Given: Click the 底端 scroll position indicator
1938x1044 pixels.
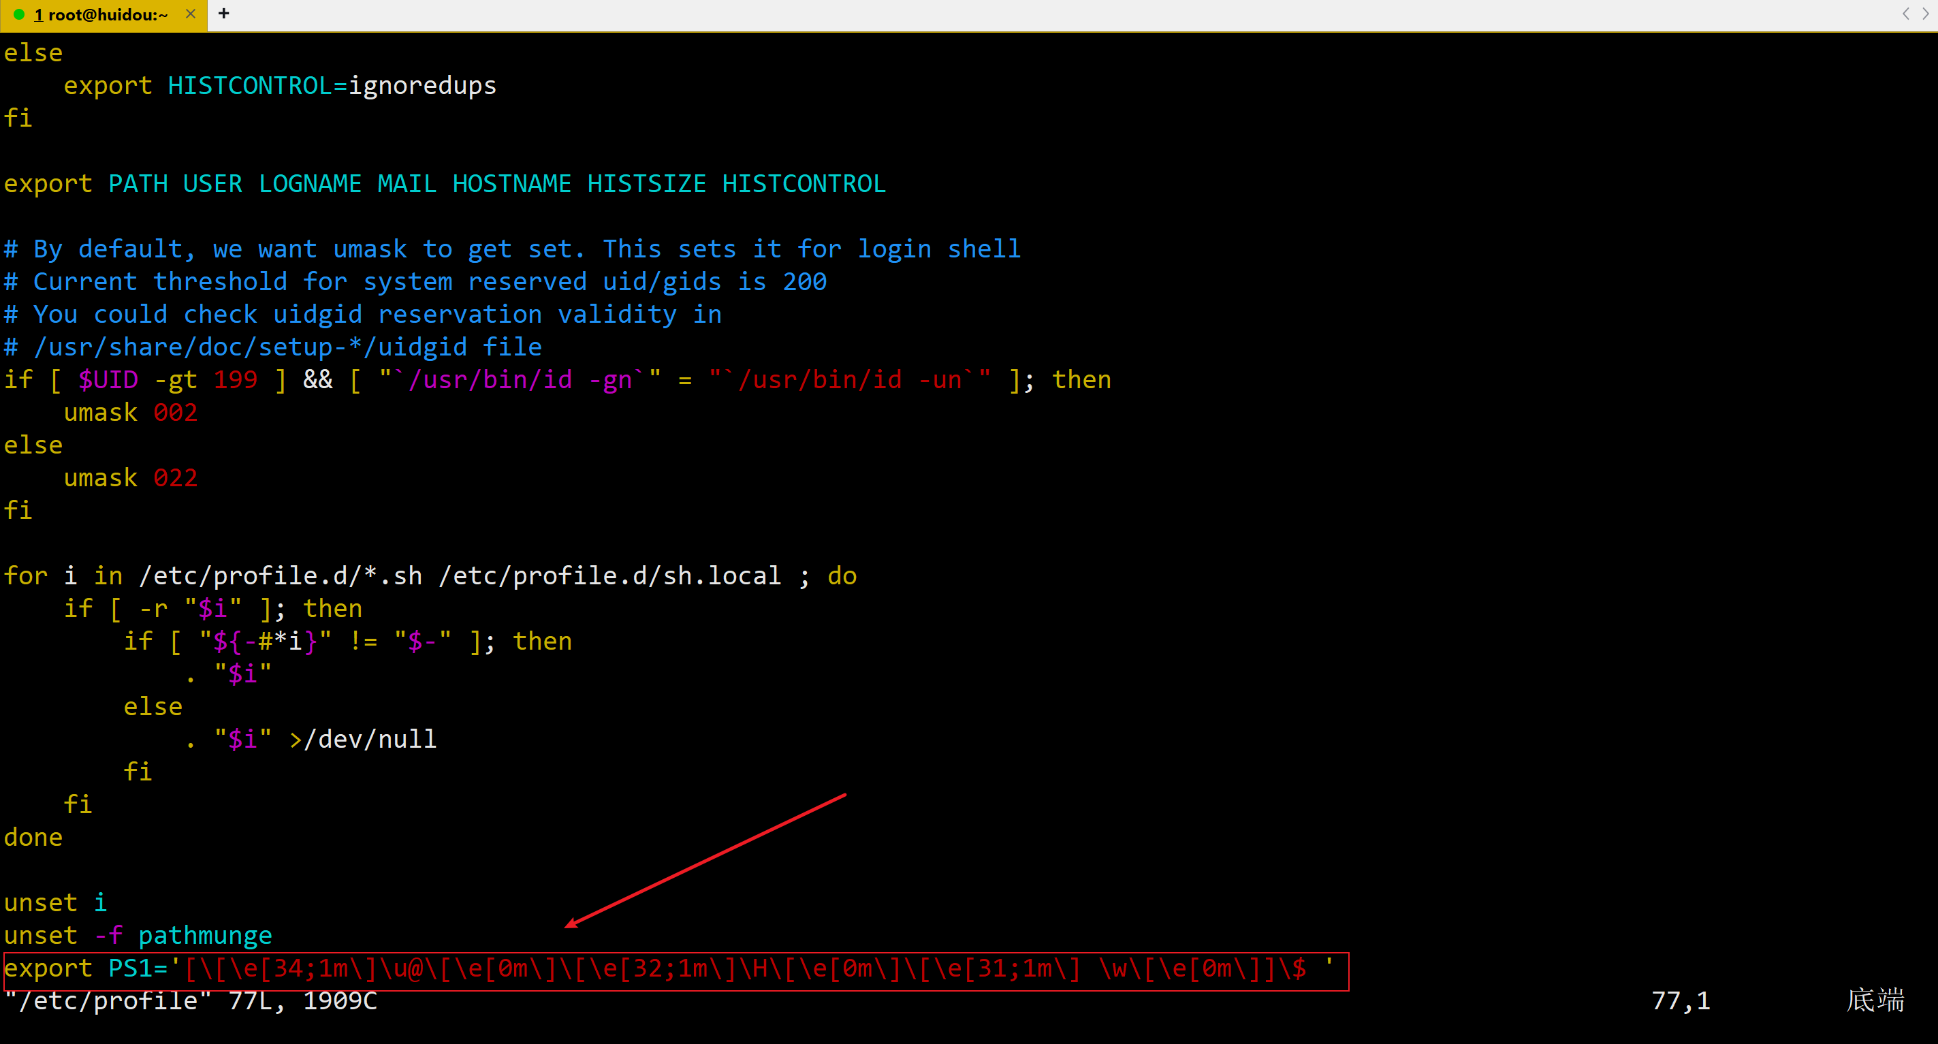Looking at the screenshot, I should tap(1874, 1001).
